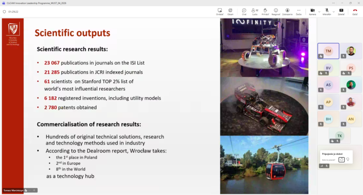This screenshot has height=195, width=363.
Task: Open the Ďalšie more actions menu
Action: click(x=299, y=11)
